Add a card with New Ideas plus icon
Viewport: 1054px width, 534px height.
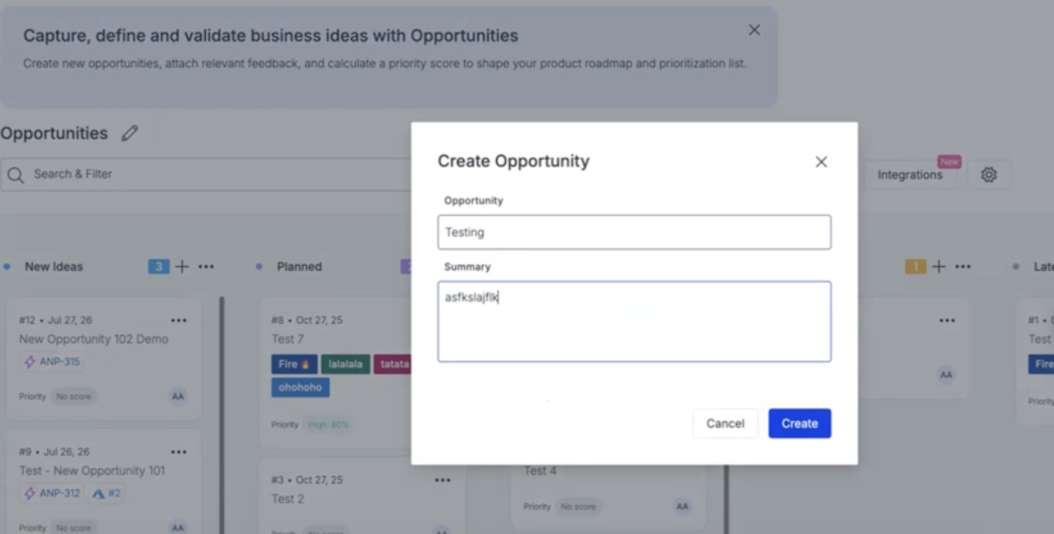click(x=182, y=266)
